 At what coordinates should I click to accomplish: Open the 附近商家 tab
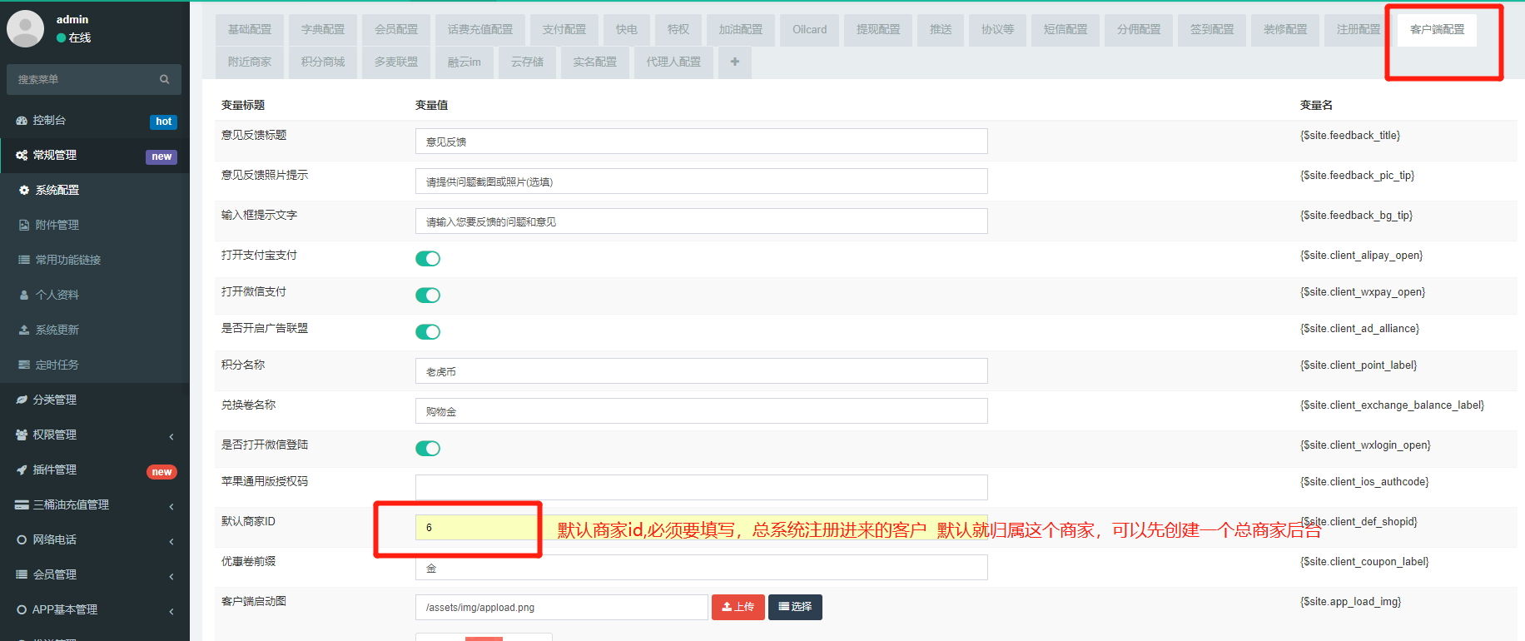[250, 62]
